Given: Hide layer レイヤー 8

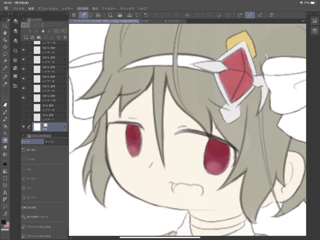Looking at the screenshot, I should coord(24,88).
